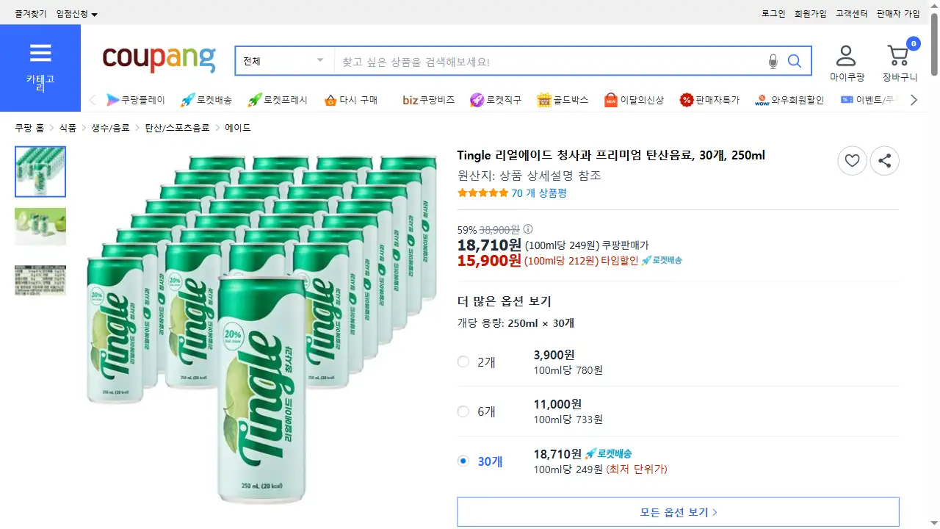The width and height of the screenshot is (940, 529).
Task: Open 이달의신상 in the shortcut bar
Action: [x=634, y=100]
